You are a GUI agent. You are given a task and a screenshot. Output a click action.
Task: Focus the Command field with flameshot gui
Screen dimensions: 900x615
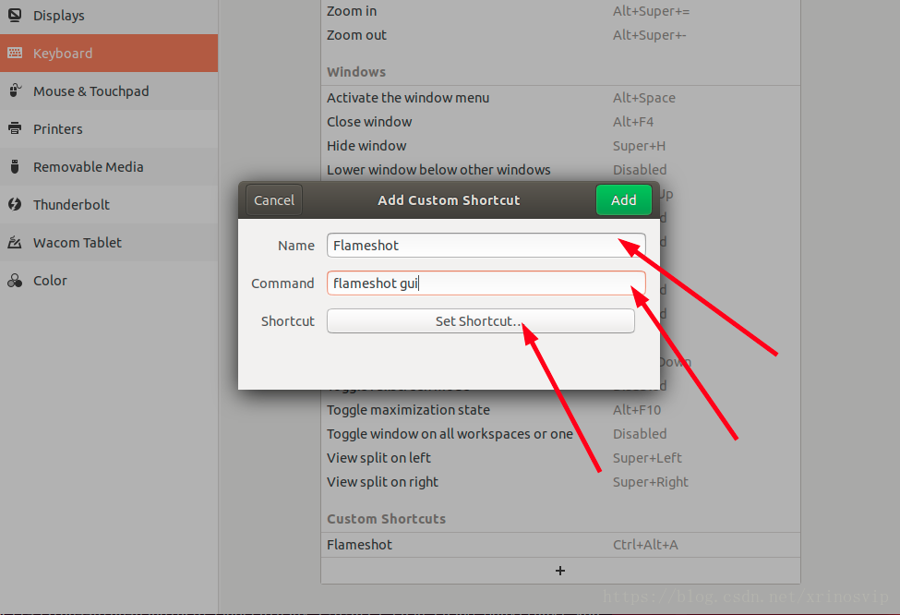[x=486, y=283]
